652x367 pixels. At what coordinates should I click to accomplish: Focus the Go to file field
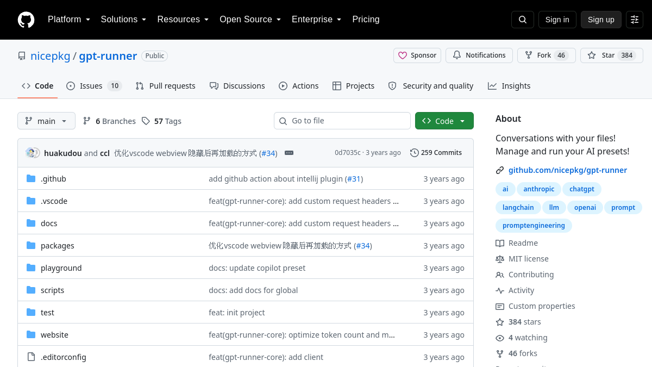click(342, 121)
